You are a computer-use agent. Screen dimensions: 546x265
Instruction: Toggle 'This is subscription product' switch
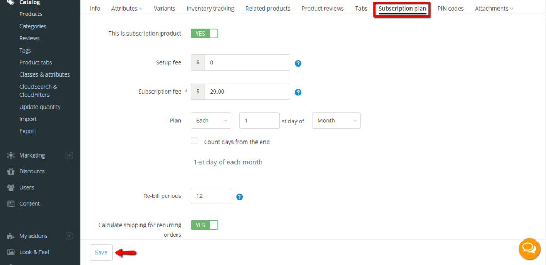point(204,34)
